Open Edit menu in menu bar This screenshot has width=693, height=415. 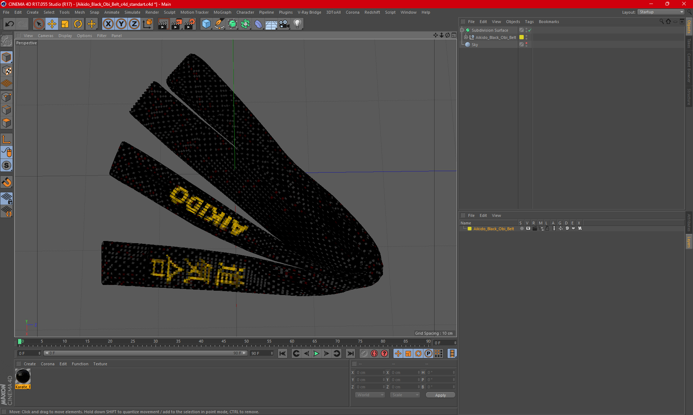coord(18,12)
